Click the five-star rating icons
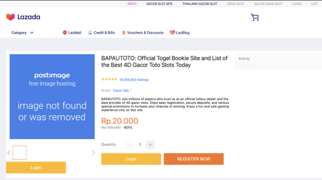Image resolution: width=322 pixels, height=180 pixels. (x=109, y=79)
